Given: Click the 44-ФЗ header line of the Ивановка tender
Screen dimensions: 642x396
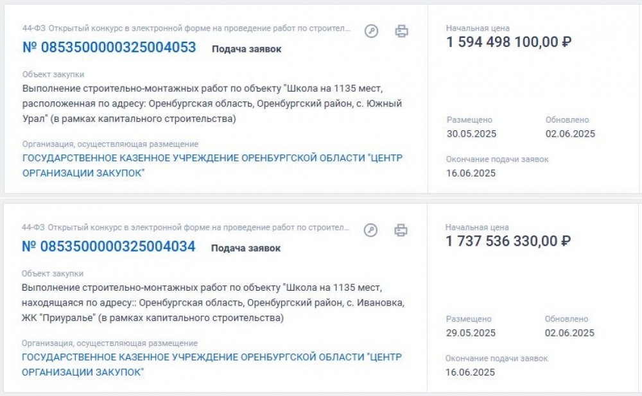Looking at the screenshot, I should pyautogui.click(x=186, y=227).
